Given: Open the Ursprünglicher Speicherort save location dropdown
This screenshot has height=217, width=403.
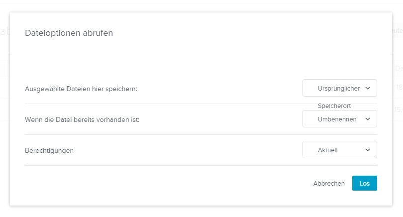Looking at the screenshot, I should pyautogui.click(x=339, y=88).
